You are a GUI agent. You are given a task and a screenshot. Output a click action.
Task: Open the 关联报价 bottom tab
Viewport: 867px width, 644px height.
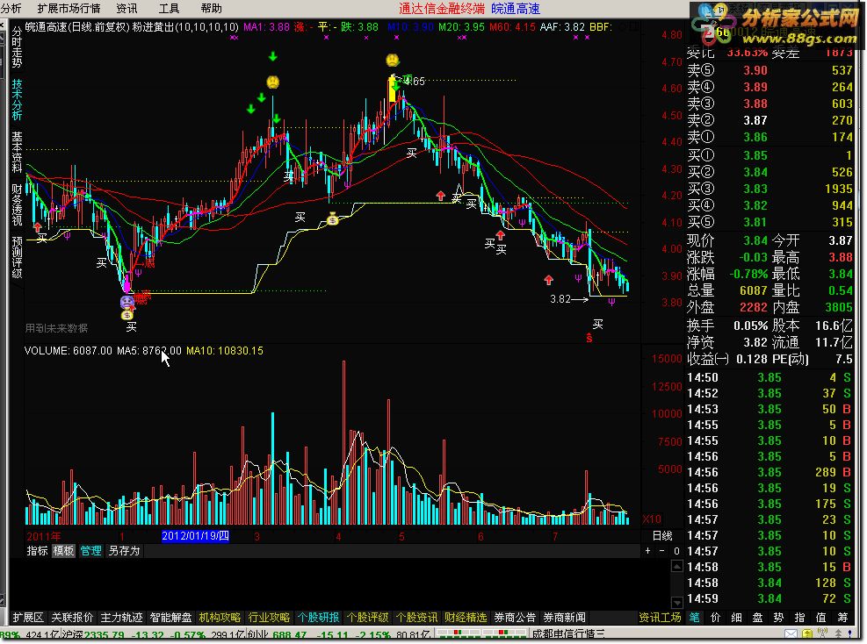[x=72, y=618]
